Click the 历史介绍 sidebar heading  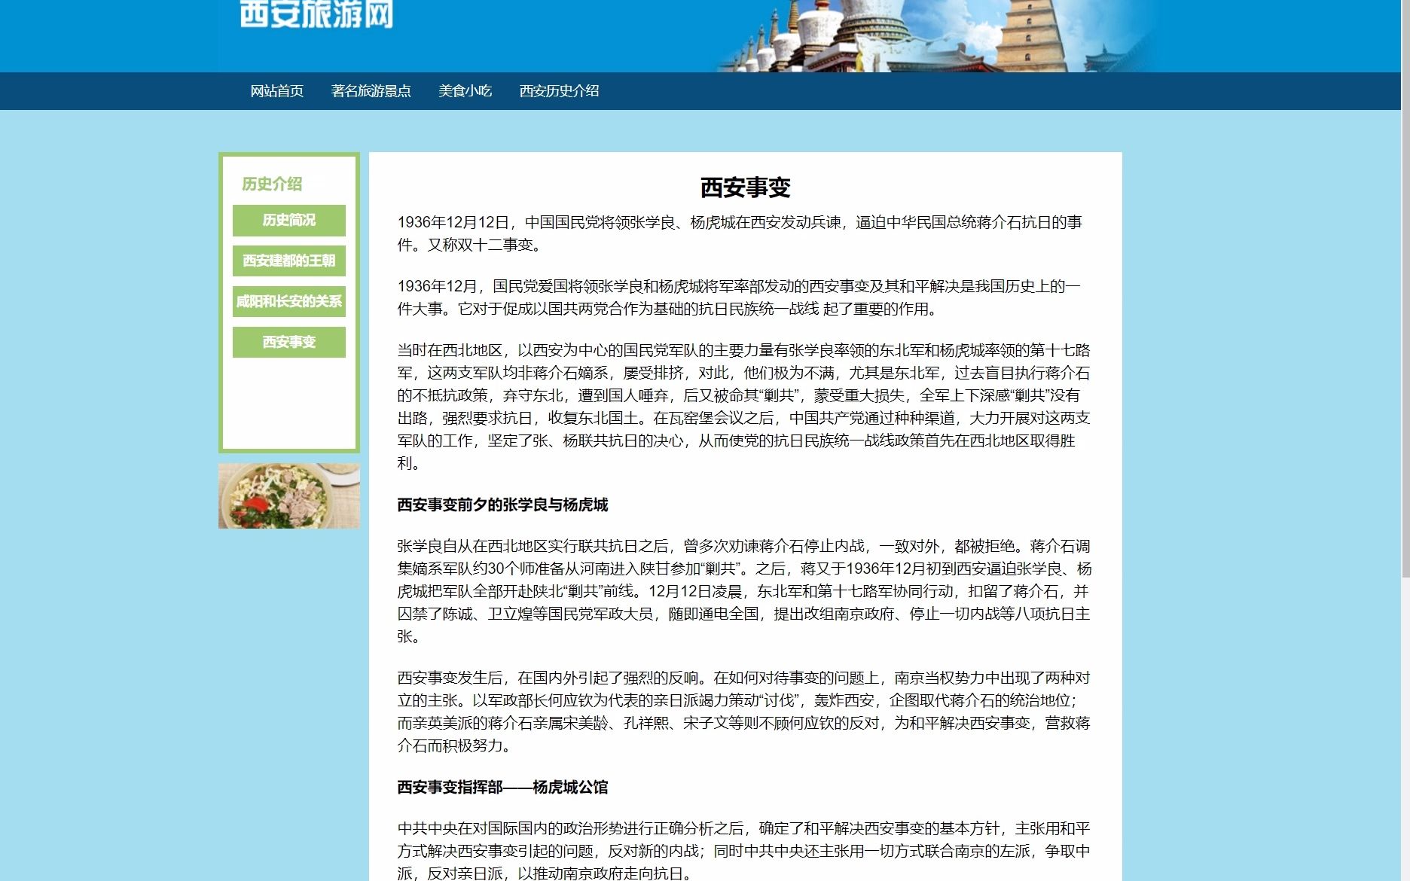click(x=271, y=181)
